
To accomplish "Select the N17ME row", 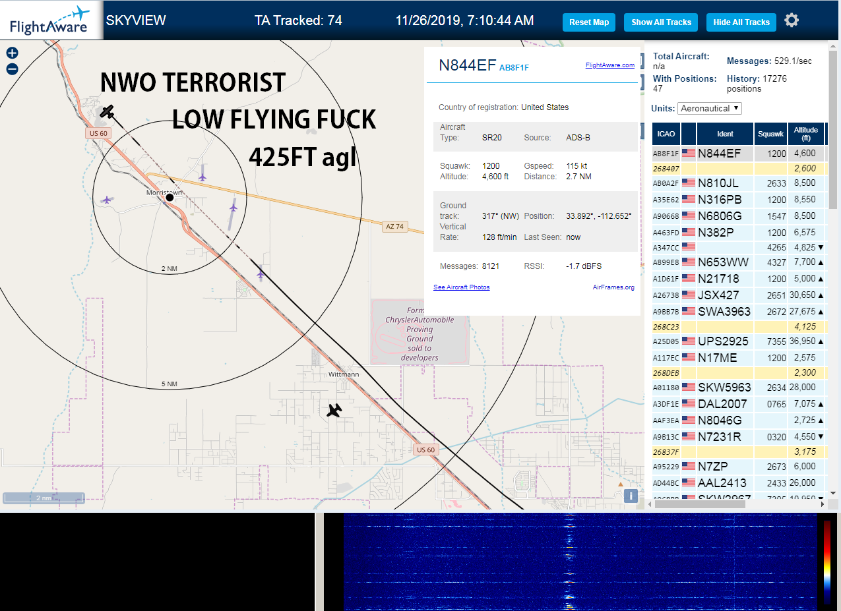I will (739, 358).
